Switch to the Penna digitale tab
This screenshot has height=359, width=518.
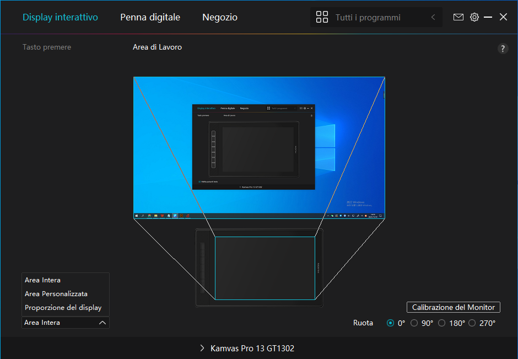(x=150, y=17)
